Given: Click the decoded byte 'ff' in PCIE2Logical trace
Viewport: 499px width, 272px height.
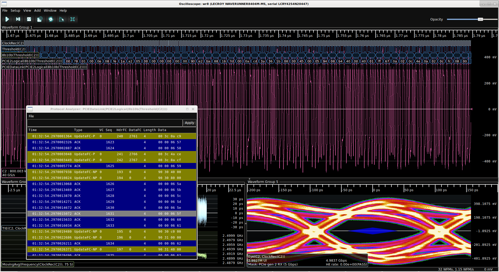Looking at the screenshot, I should click(x=379, y=61).
